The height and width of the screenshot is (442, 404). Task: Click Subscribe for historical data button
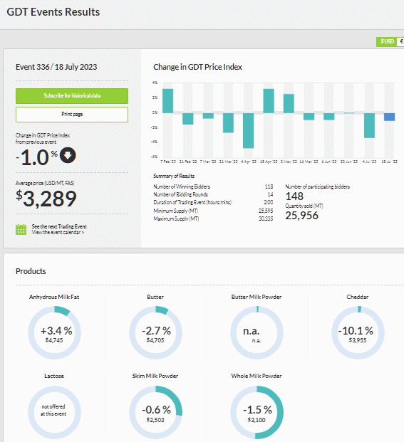tap(72, 96)
